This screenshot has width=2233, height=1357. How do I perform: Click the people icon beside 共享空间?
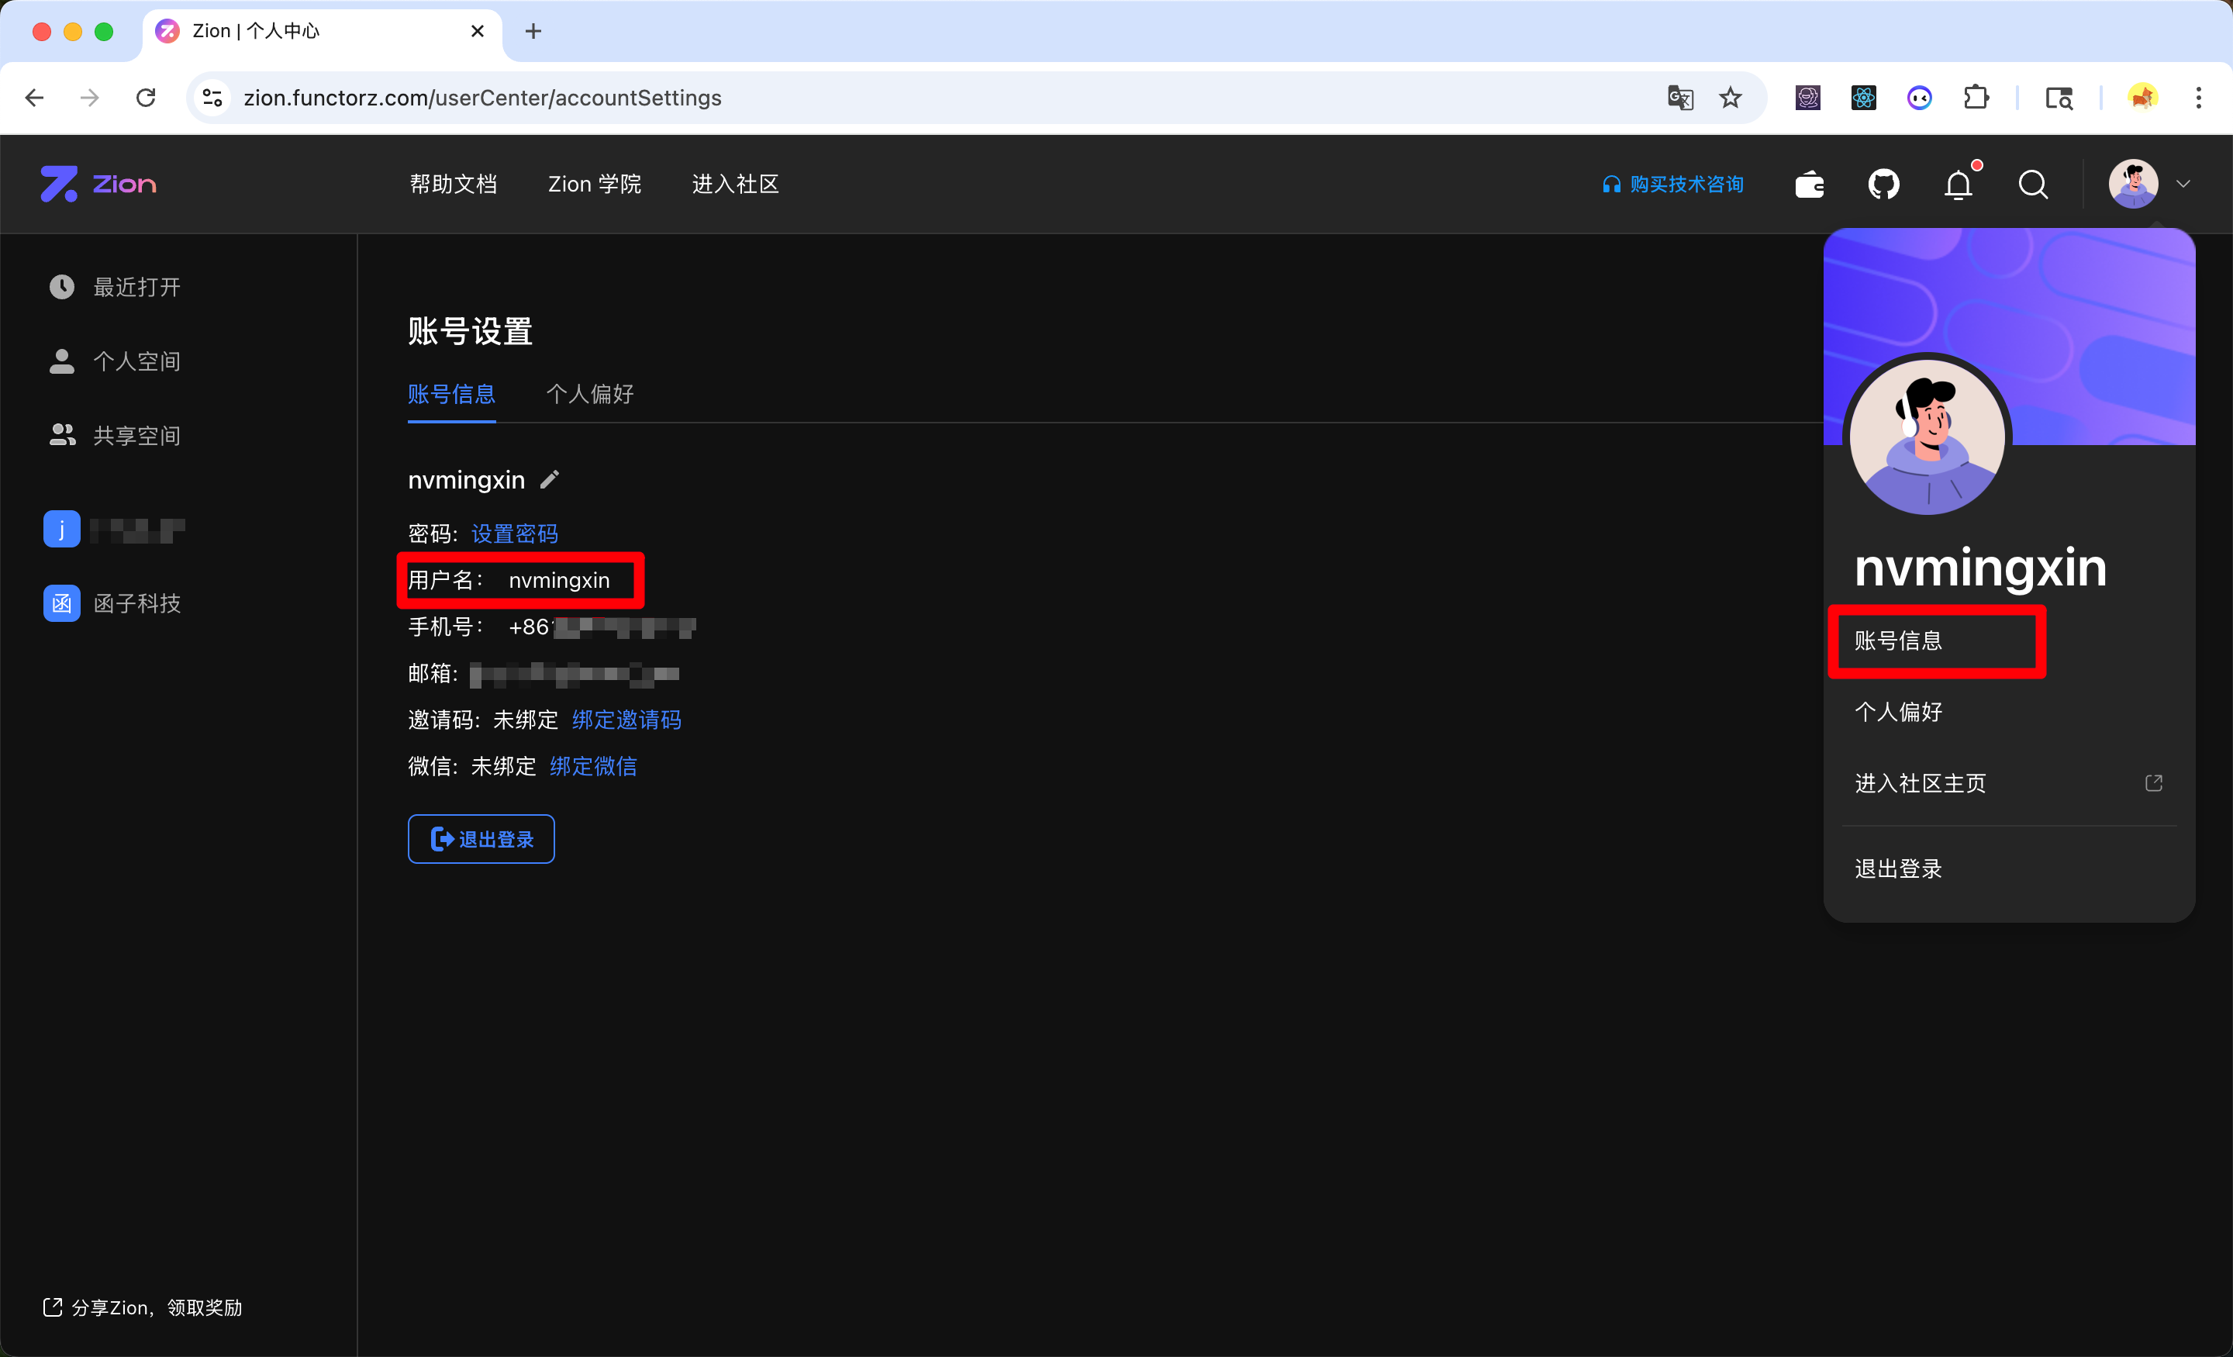coord(61,436)
